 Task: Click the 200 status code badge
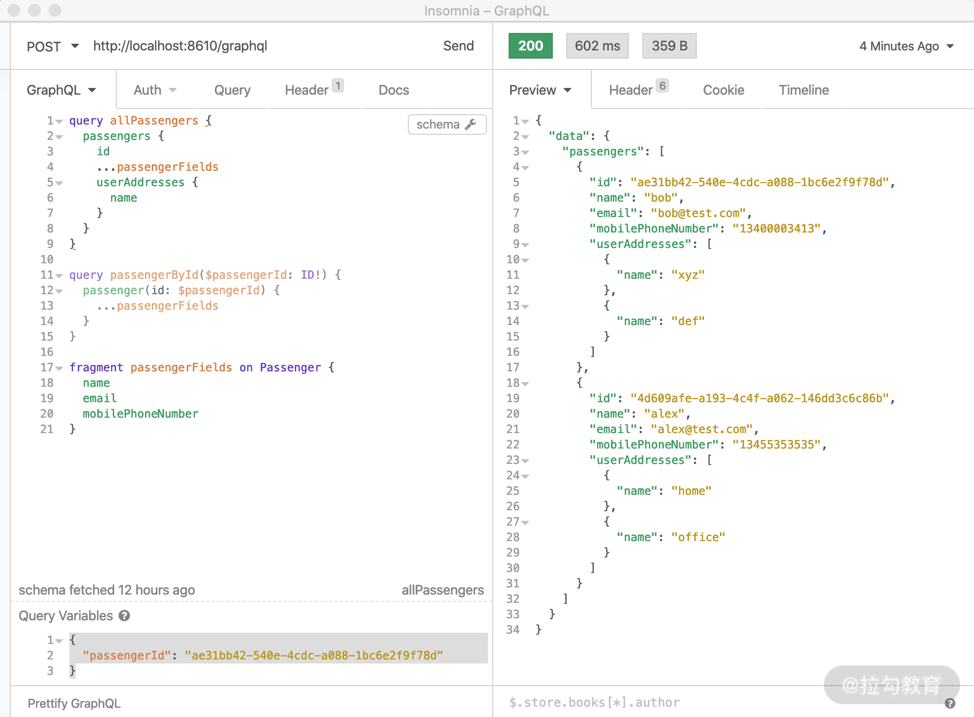point(530,46)
